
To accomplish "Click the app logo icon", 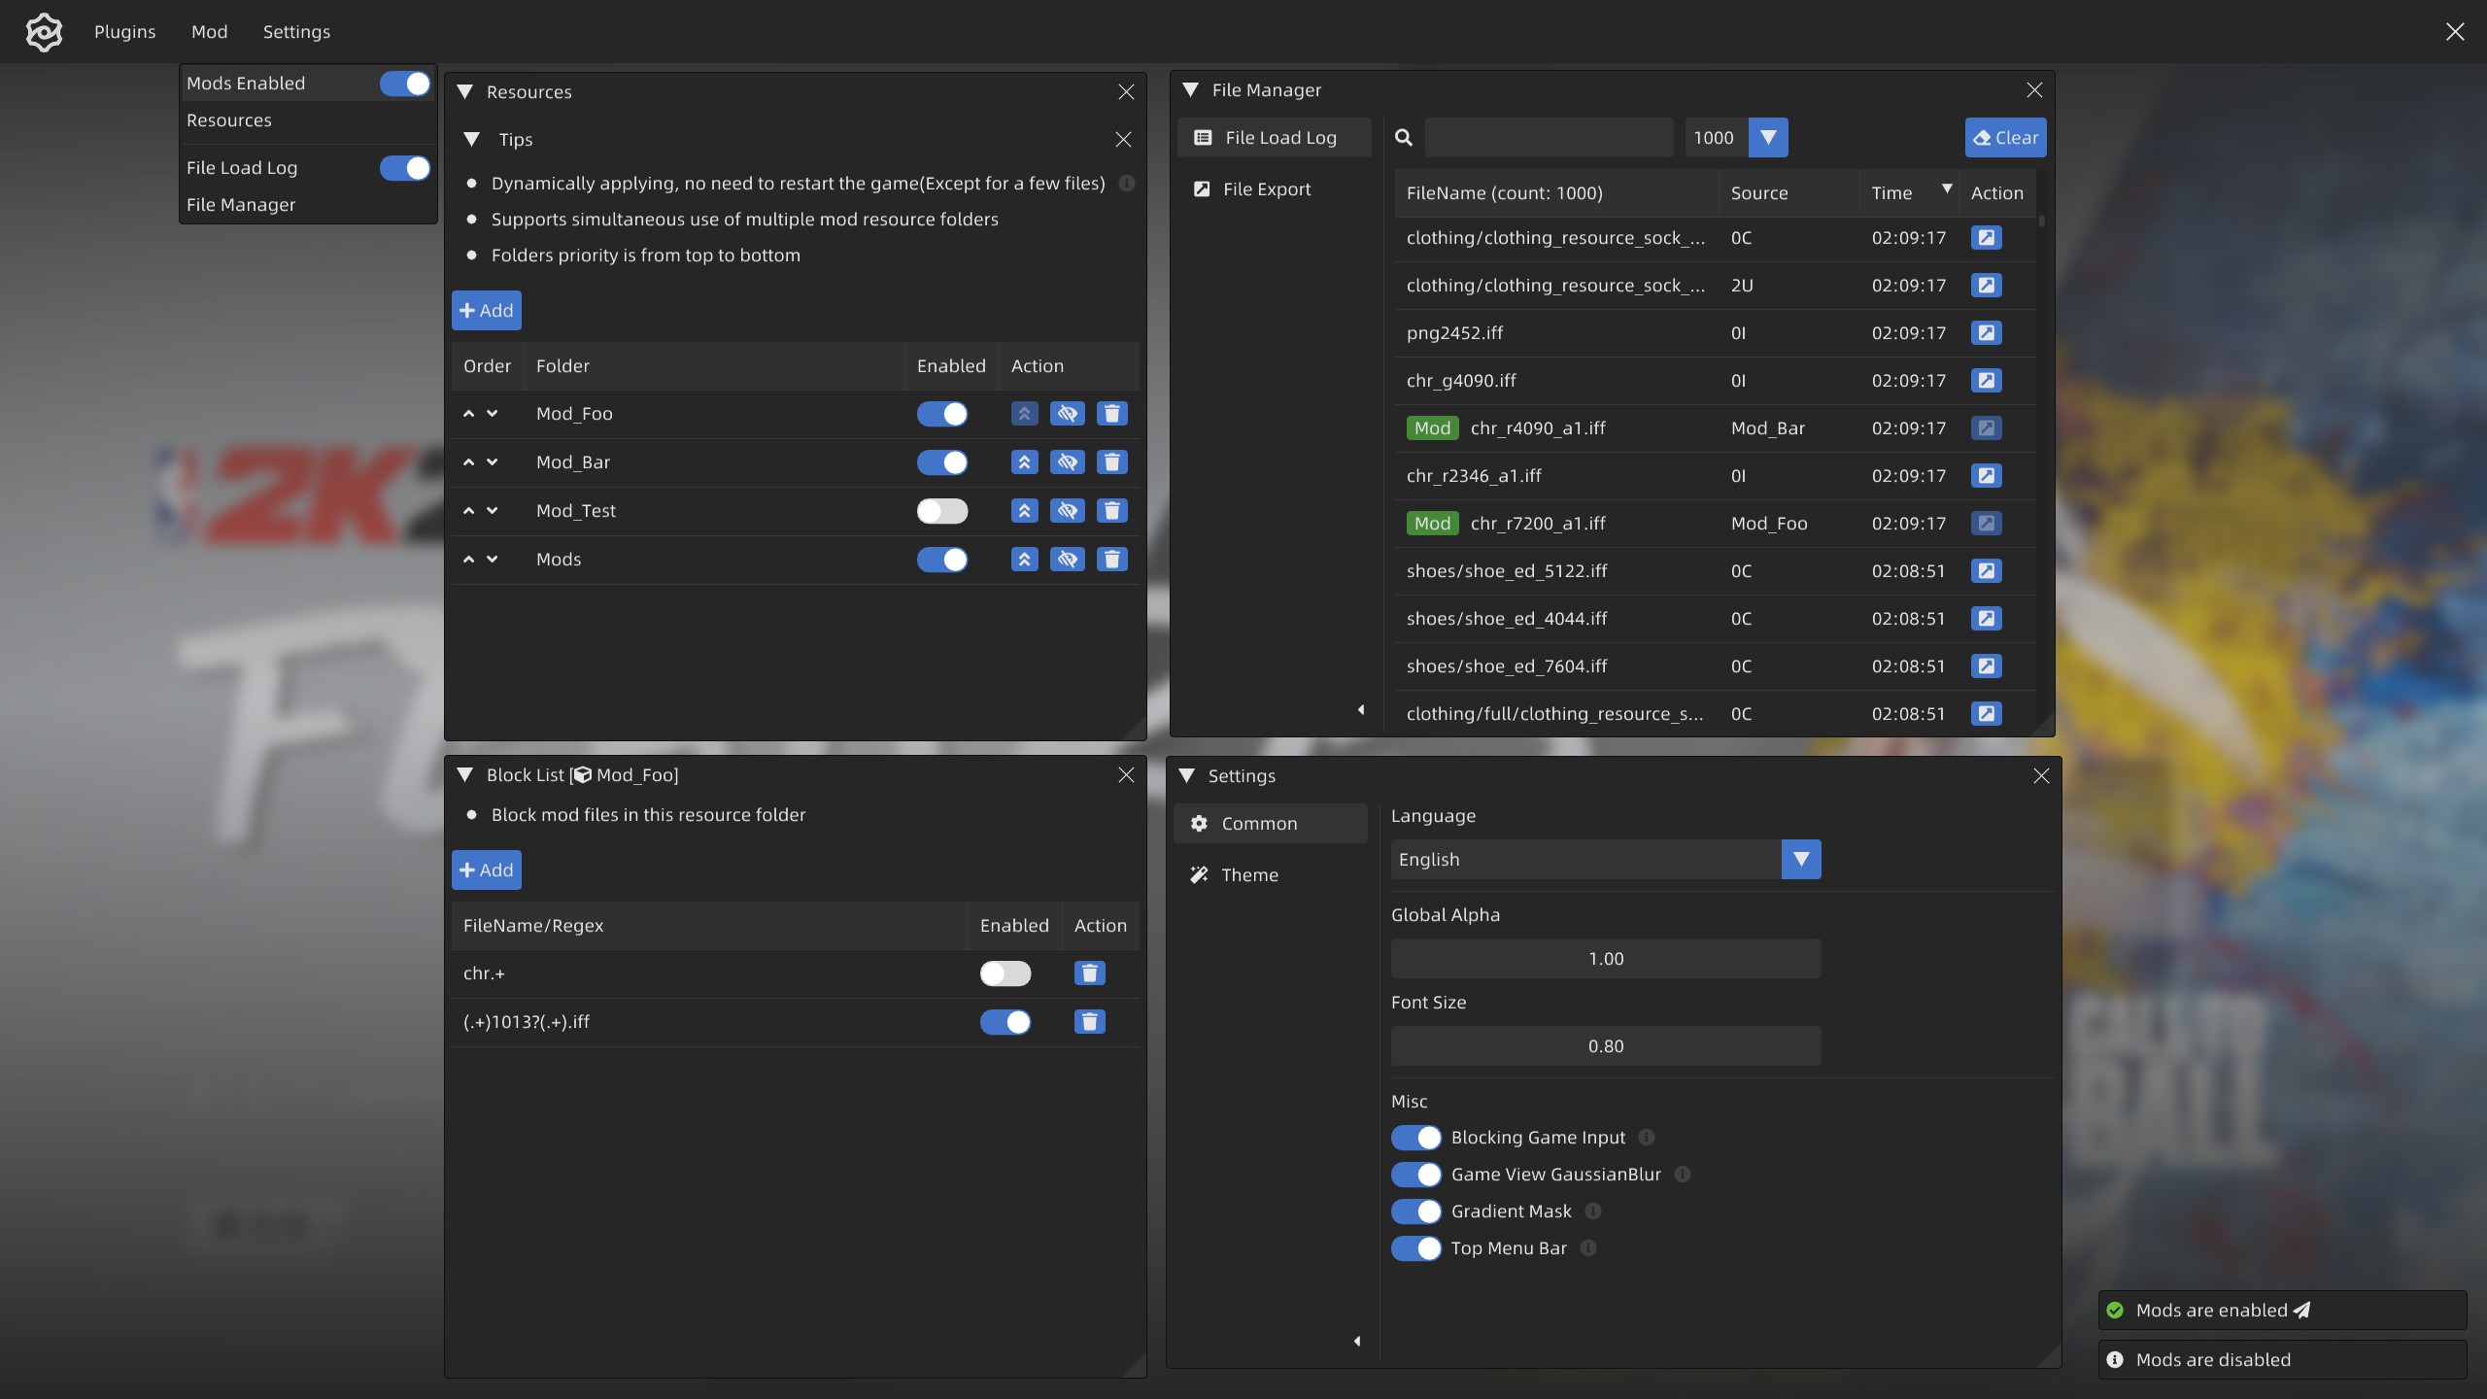I will 44,32.
